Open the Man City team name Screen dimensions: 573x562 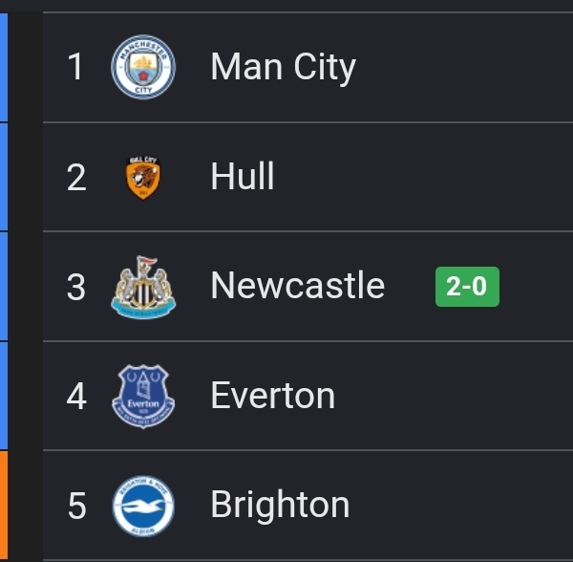click(x=284, y=67)
